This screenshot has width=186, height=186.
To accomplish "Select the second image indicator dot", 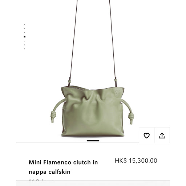I will click(25, 28).
